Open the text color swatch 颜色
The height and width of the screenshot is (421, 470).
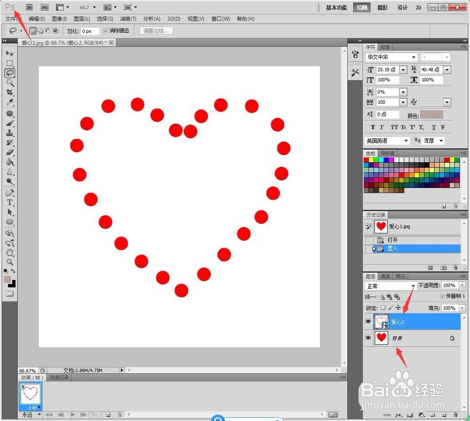(431, 114)
